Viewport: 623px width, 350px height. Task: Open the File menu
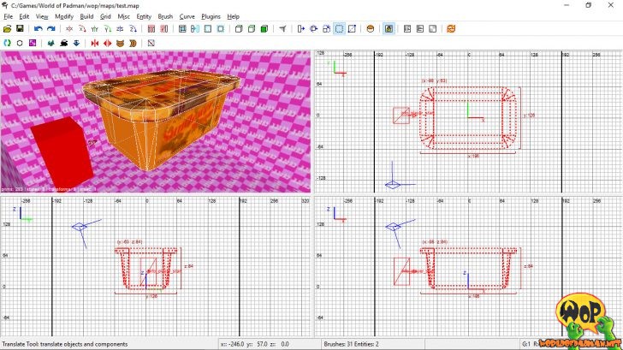8,16
